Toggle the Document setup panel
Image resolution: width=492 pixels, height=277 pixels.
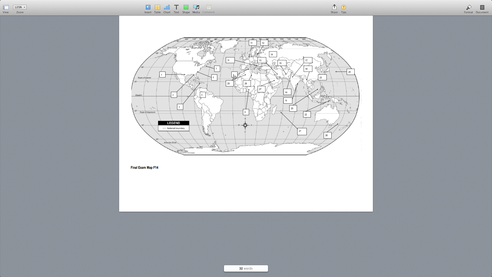482,8
